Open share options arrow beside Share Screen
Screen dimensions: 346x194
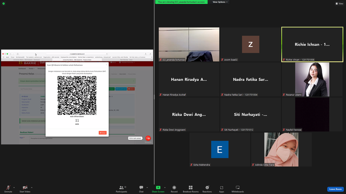click(165, 188)
